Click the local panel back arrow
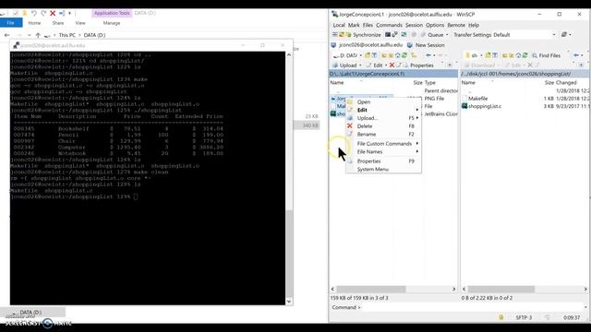Viewport: 591px width, 332px height. coord(428,55)
